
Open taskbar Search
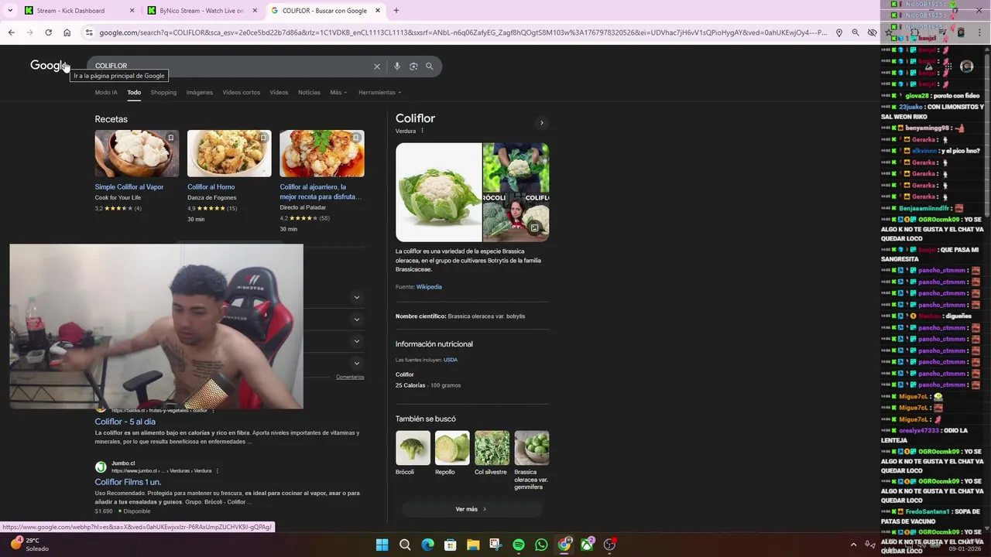coord(405,545)
